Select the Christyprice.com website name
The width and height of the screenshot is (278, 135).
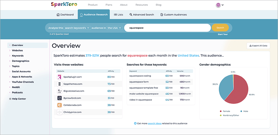coord(72,112)
